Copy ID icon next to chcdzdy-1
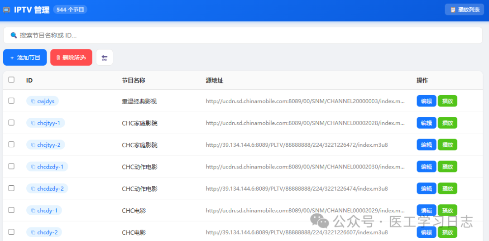Screen dimensions: 489x241 (33, 167)
